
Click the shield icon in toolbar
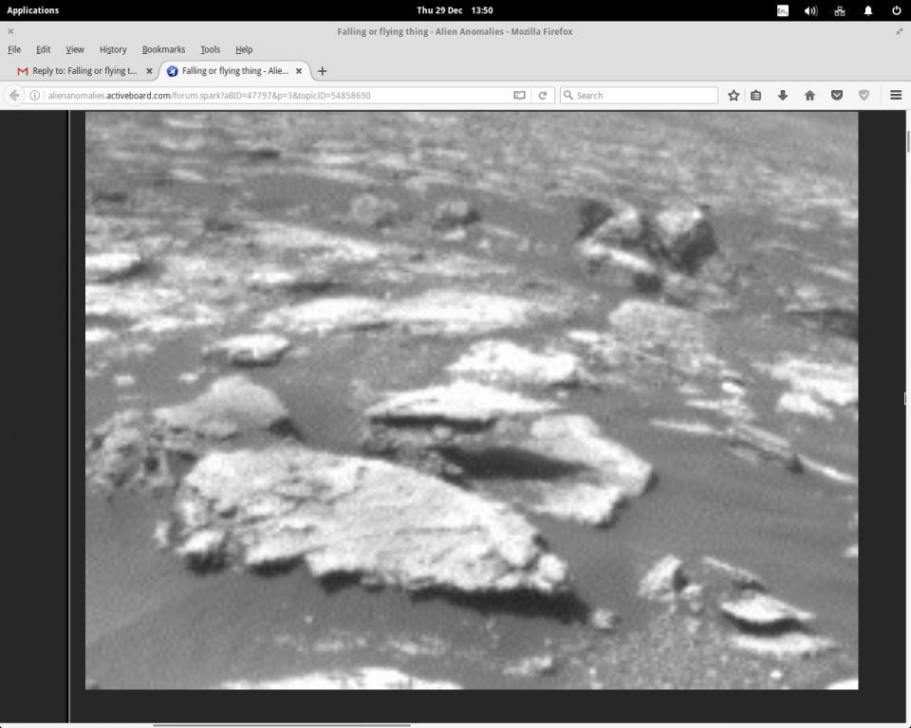(864, 95)
